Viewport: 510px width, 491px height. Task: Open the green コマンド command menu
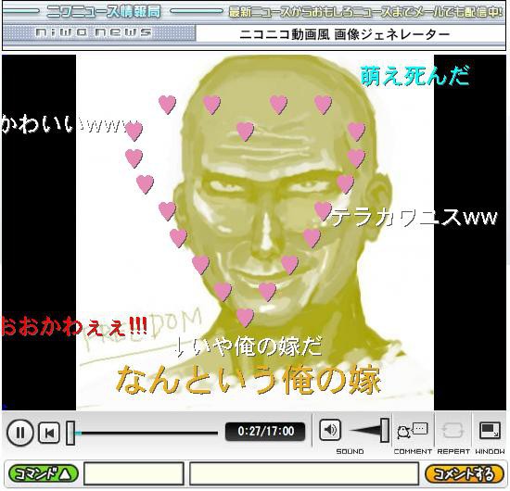(x=44, y=474)
